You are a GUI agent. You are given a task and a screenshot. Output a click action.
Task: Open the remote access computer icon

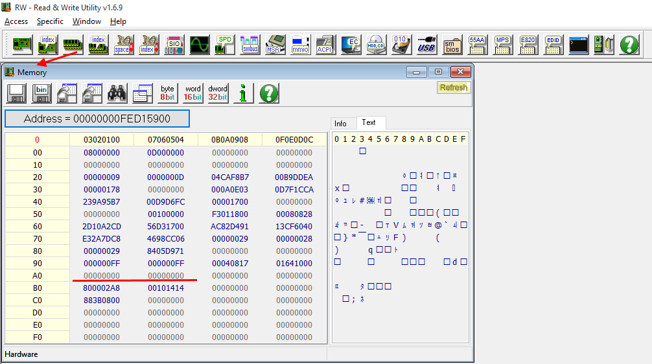pyautogui.click(x=604, y=45)
